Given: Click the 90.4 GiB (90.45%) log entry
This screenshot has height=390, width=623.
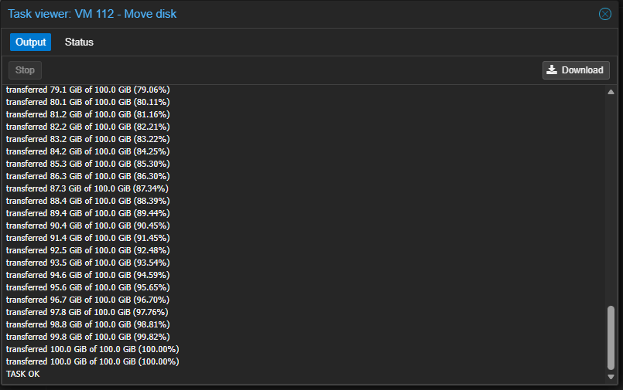Looking at the screenshot, I should [87, 226].
